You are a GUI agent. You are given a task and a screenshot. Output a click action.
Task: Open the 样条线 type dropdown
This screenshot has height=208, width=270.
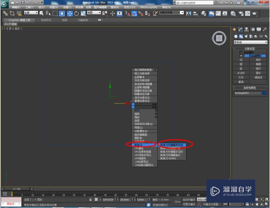250,42
